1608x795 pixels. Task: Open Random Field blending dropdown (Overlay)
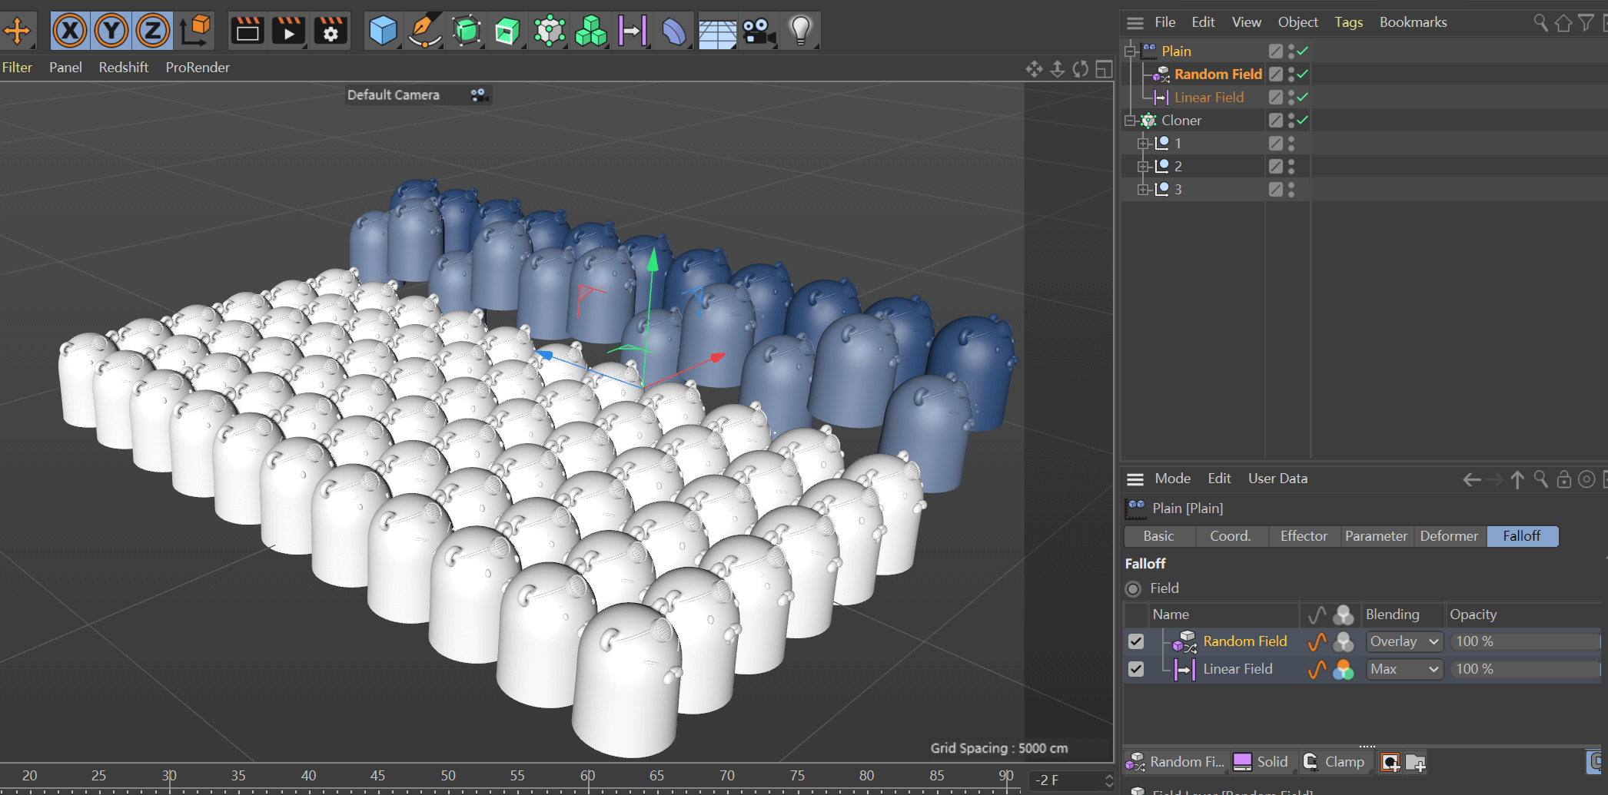pyautogui.click(x=1404, y=641)
